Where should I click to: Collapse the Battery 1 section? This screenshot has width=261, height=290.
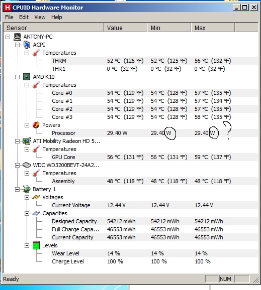coord(17,189)
